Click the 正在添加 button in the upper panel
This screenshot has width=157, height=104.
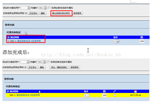pos(33,13)
